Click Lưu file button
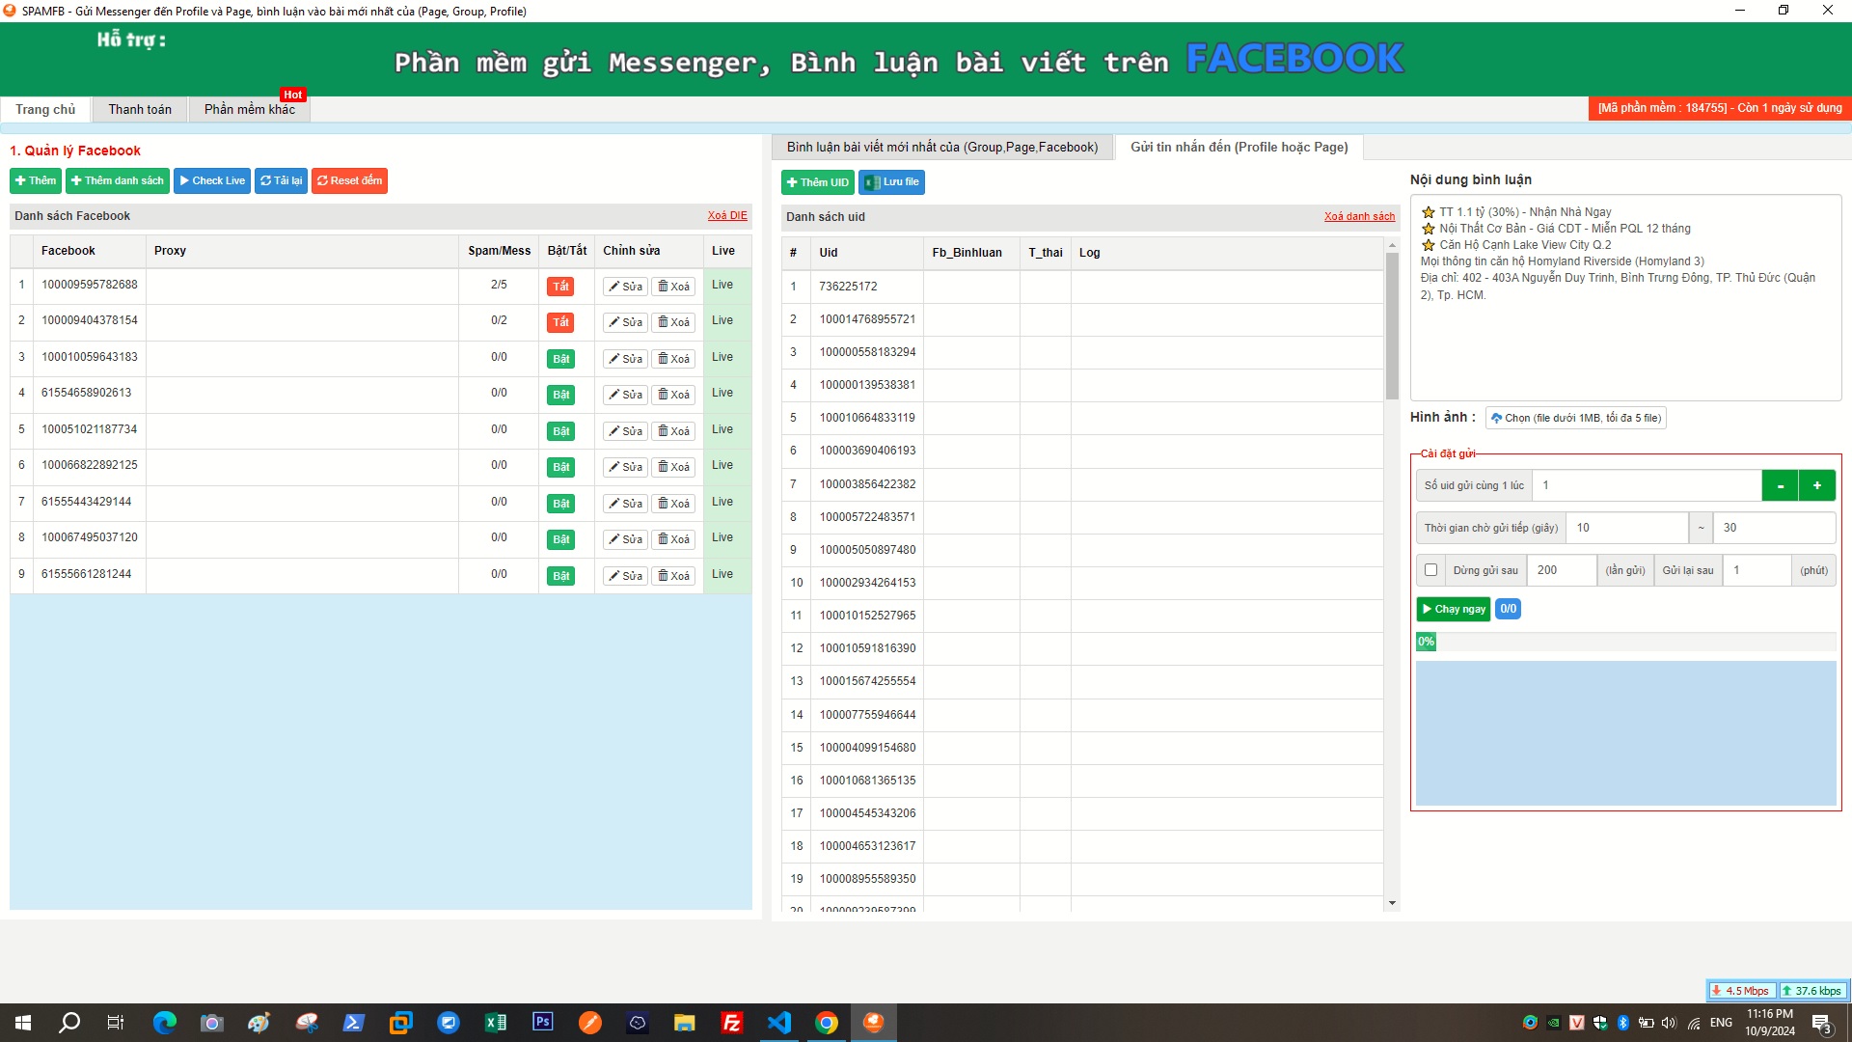 892,182
